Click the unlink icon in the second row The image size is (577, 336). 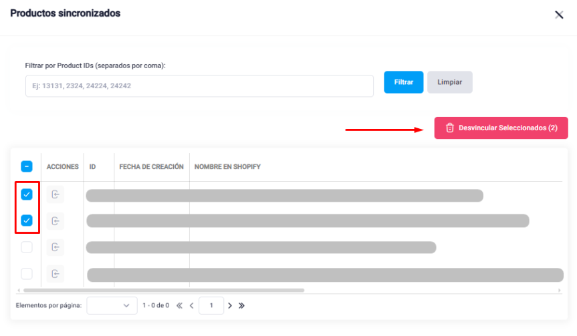(55, 220)
